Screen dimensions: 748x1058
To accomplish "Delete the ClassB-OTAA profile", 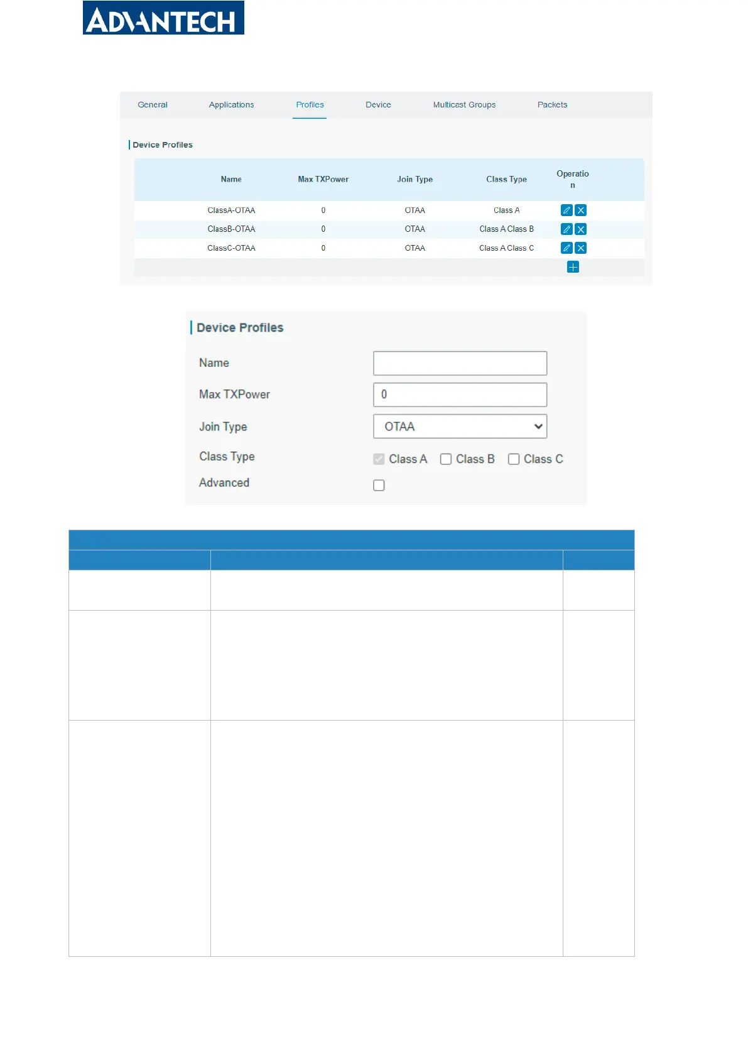I will [x=581, y=229].
